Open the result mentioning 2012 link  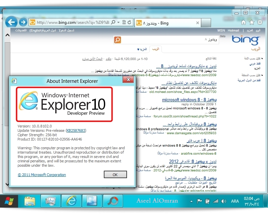[193, 161]
